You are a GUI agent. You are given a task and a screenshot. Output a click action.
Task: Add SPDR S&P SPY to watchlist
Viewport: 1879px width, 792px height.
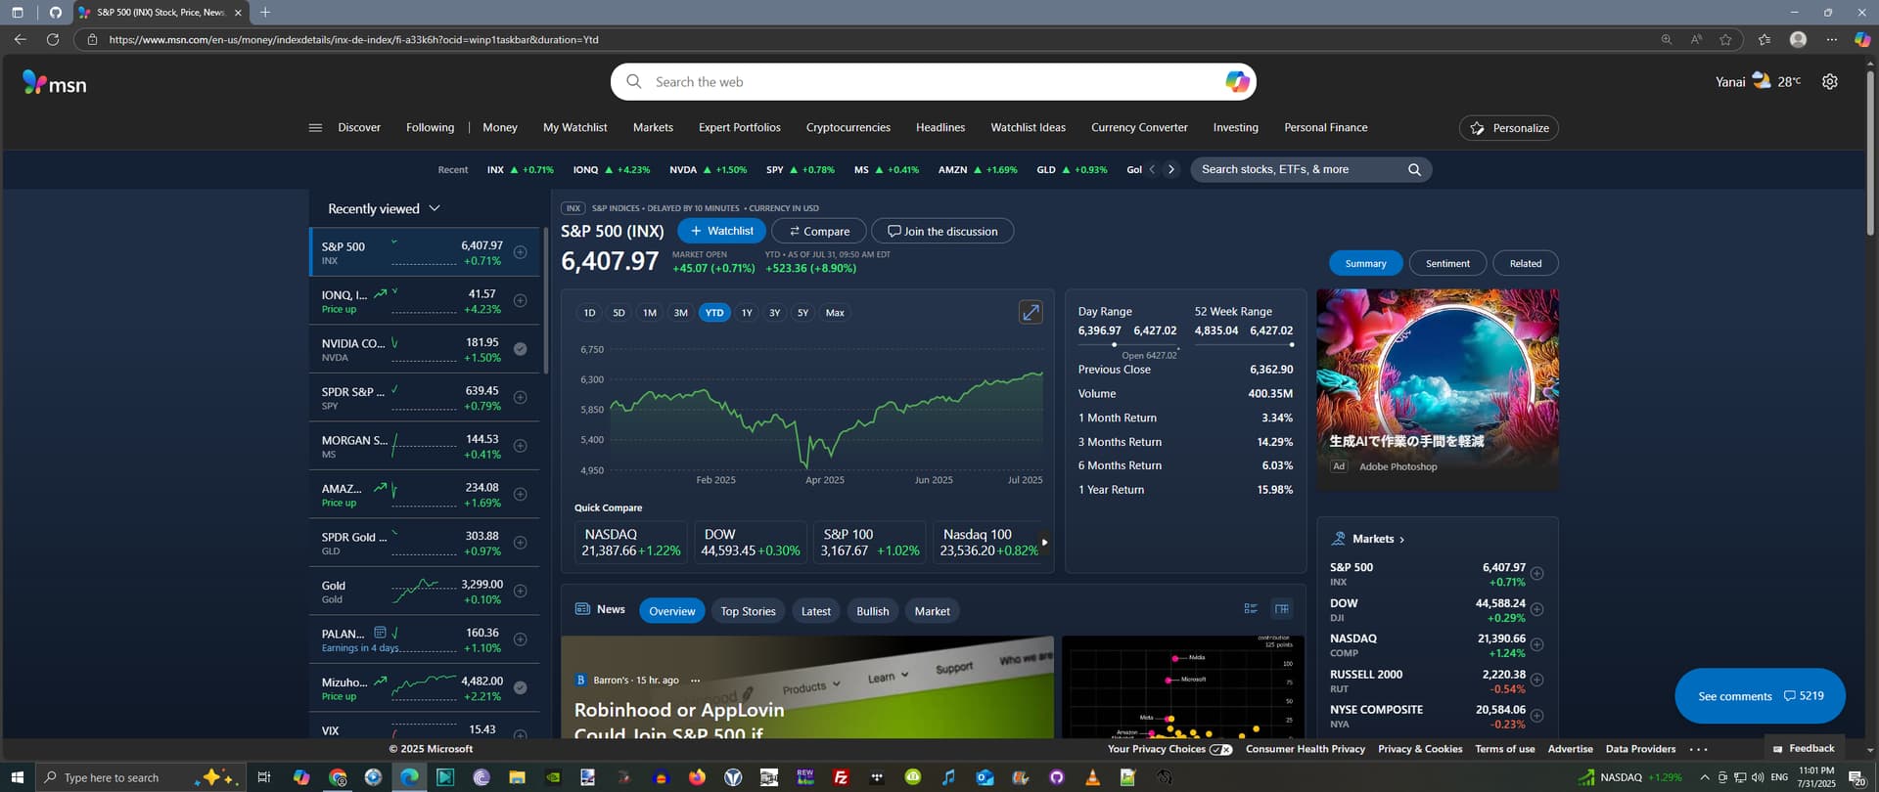pyautogui.click(x=521, y=397)
